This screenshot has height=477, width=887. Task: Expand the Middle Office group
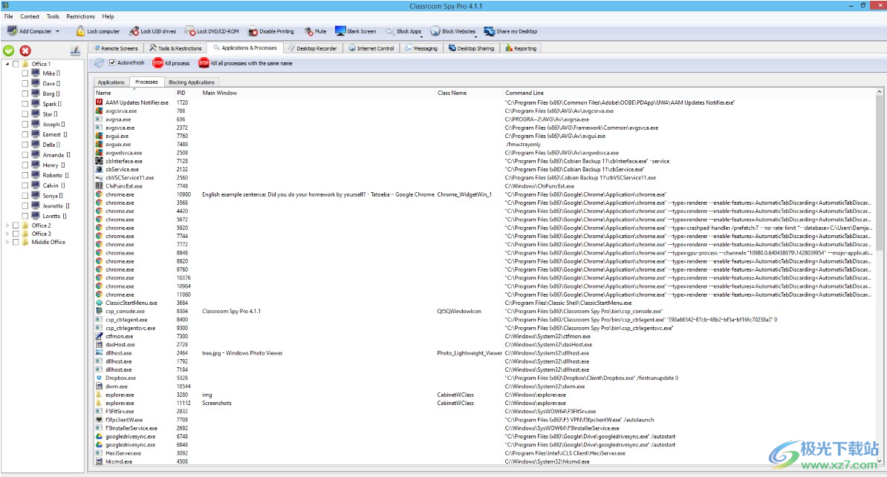click(7, 242)
